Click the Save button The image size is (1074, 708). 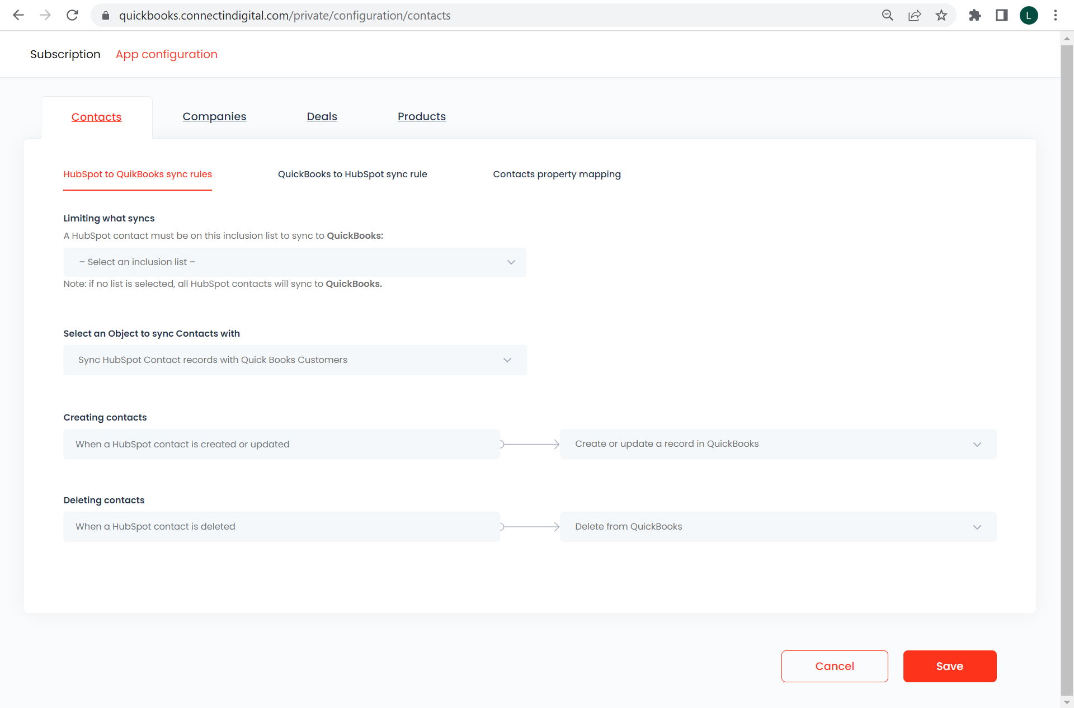point(950,666)
